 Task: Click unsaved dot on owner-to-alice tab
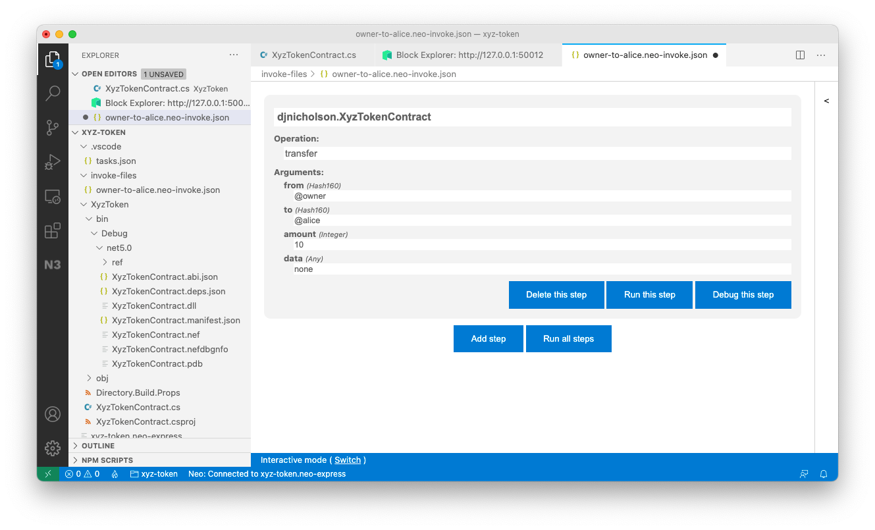(x=716, y=55)
